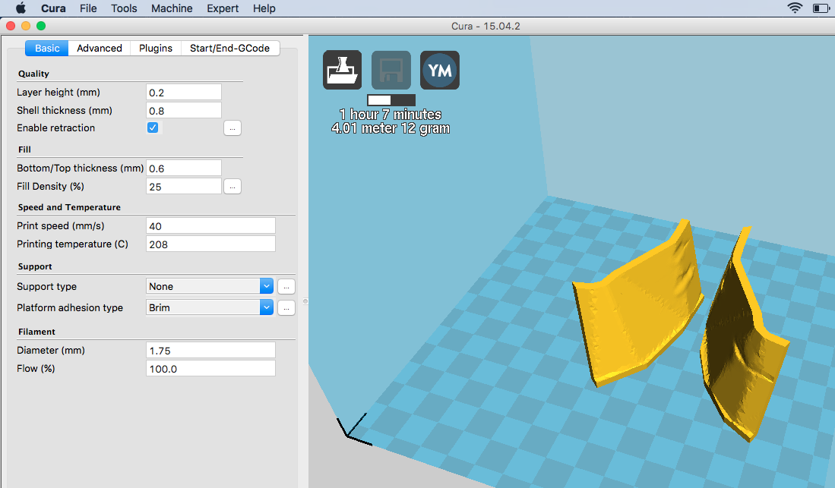
Task: Click the 'Filament' section heading
Action: point(36,332)
